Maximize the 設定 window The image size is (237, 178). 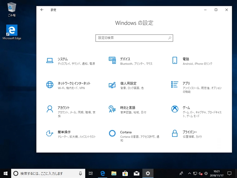coord(216,10)
